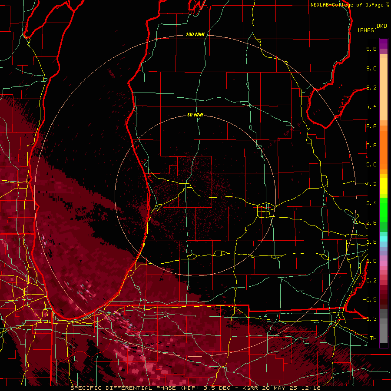Click the 9.0 value on the color scale
Screen dimensions: 391x391
coord(371,68)
